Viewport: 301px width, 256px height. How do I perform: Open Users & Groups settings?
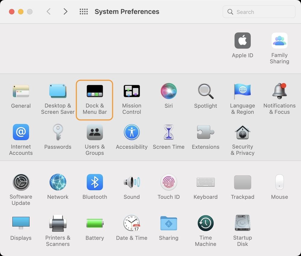[95, 132]
